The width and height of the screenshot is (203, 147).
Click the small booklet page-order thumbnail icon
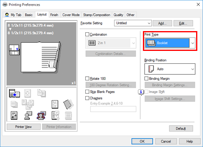[14, 50]
